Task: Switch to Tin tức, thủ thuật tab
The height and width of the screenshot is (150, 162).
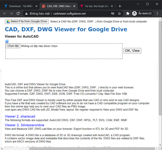Action: coord(96,6)
